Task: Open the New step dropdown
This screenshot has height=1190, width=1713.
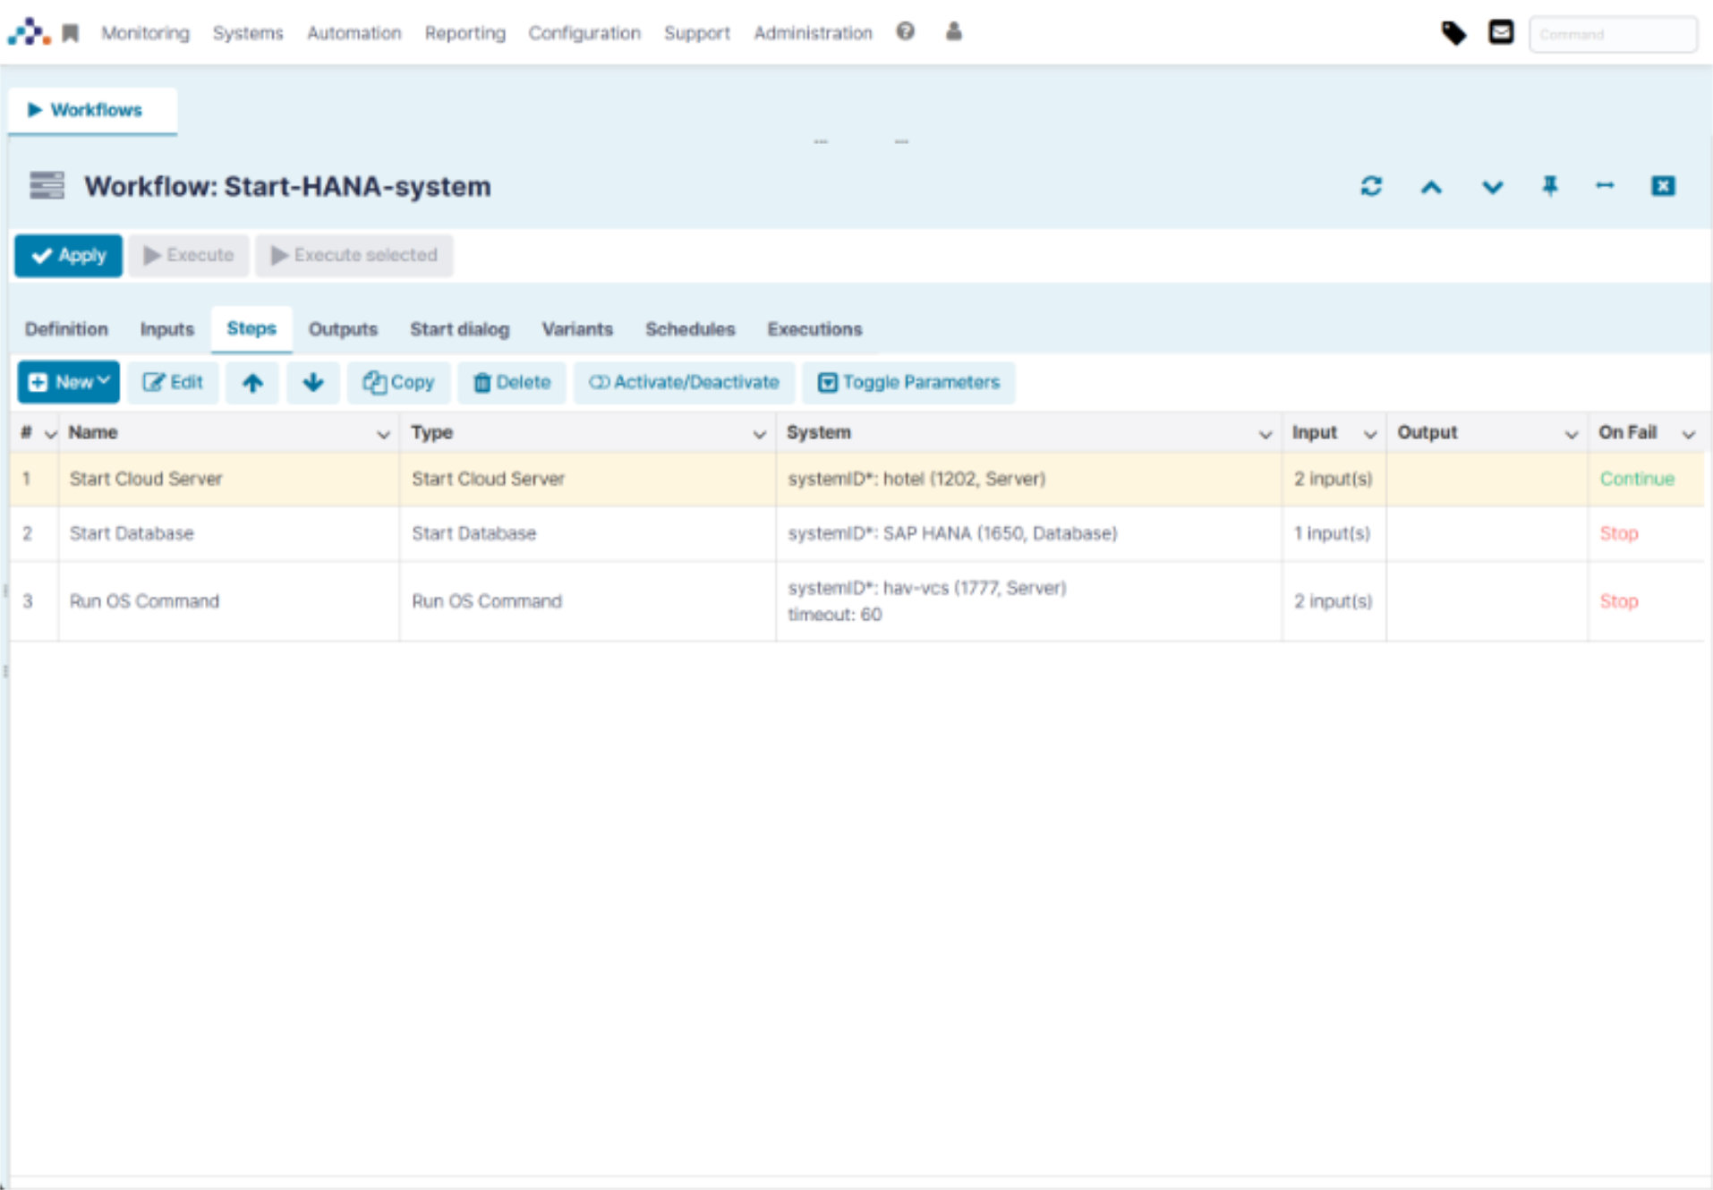Action: point(69,383)
